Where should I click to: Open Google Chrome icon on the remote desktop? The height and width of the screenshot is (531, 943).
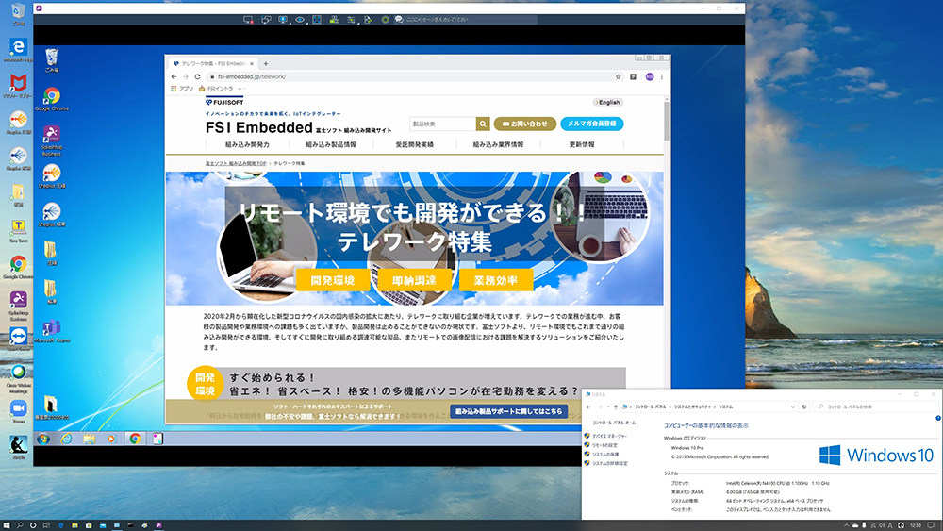tap(52, 99)
